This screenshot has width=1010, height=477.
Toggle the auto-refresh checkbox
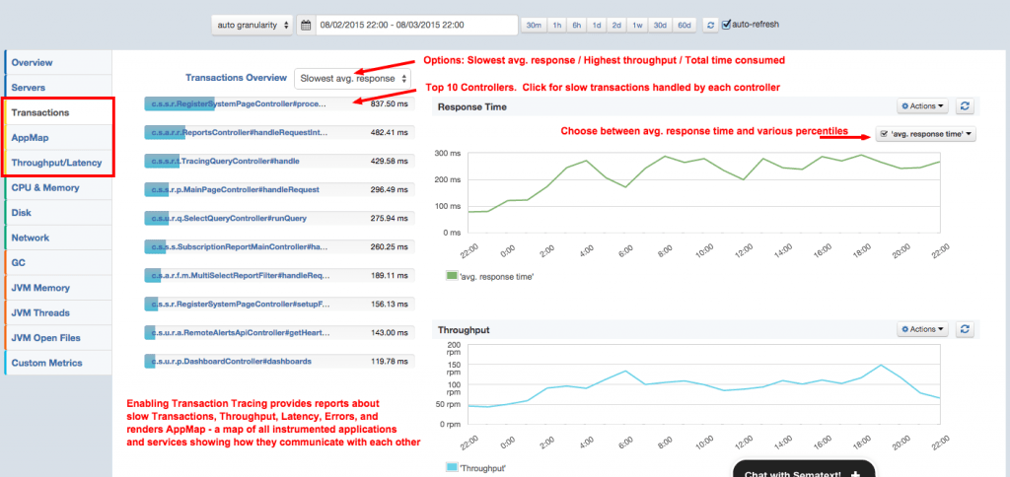click(x=728, y=24)
